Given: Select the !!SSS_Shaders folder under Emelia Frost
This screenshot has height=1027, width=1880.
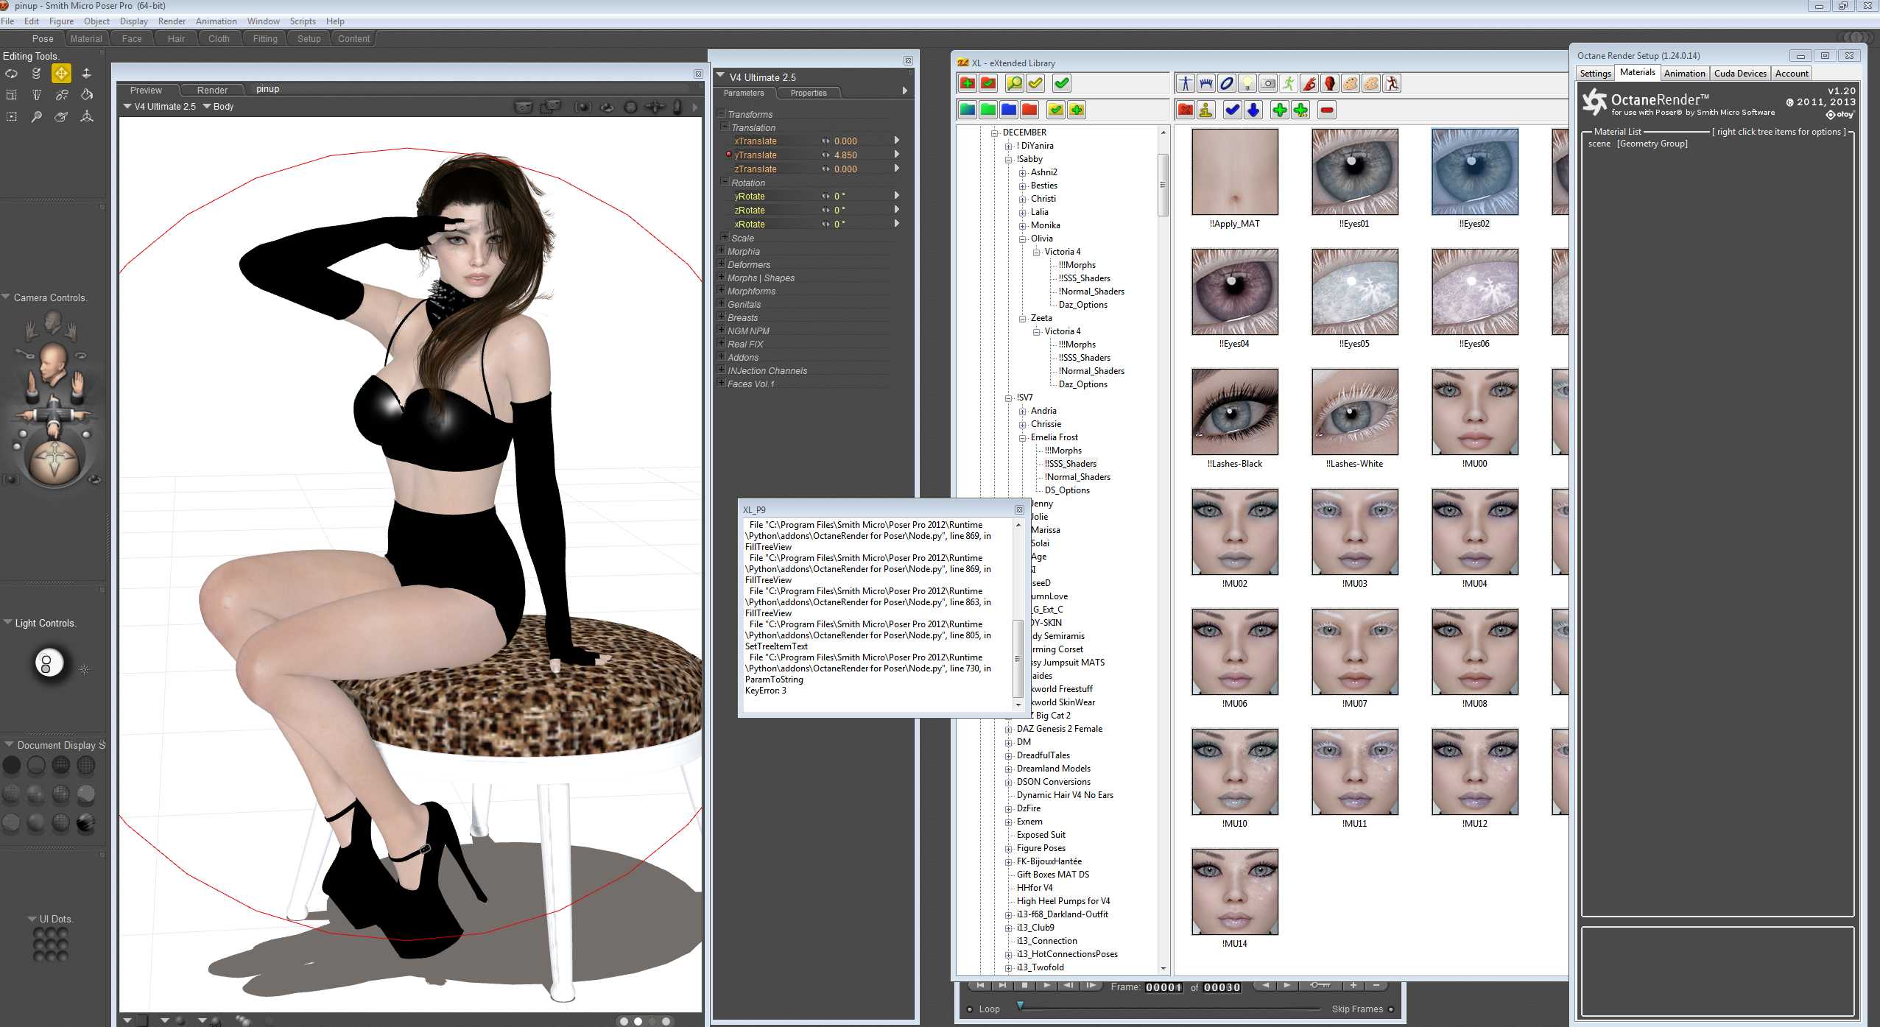Looking at the screenshot, I should 1070,464.
